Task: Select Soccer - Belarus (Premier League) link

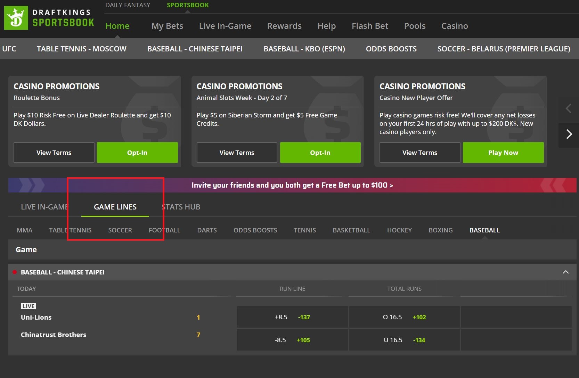Action: click(504, 49)
